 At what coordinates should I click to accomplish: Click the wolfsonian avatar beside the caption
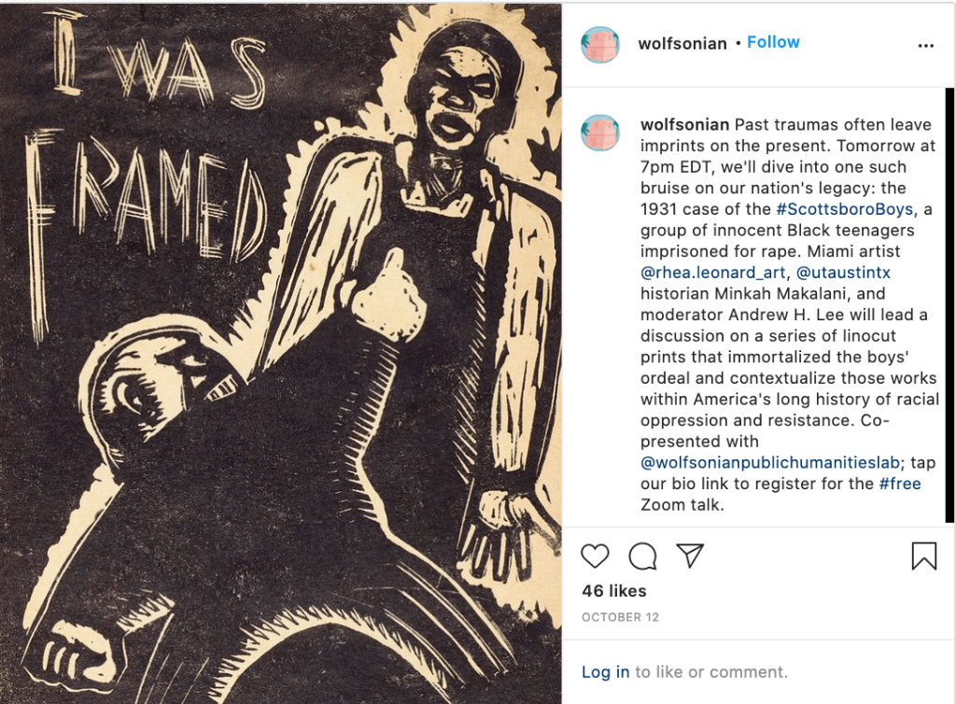[600, 133]
